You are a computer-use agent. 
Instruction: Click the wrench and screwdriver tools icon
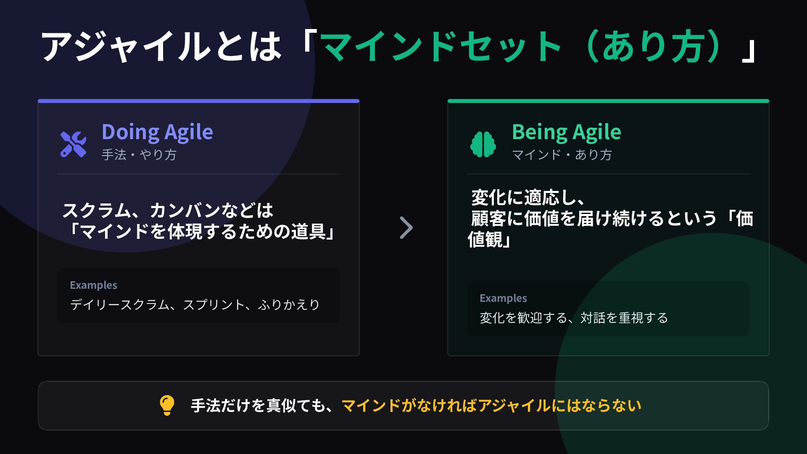tap(73, 144)
